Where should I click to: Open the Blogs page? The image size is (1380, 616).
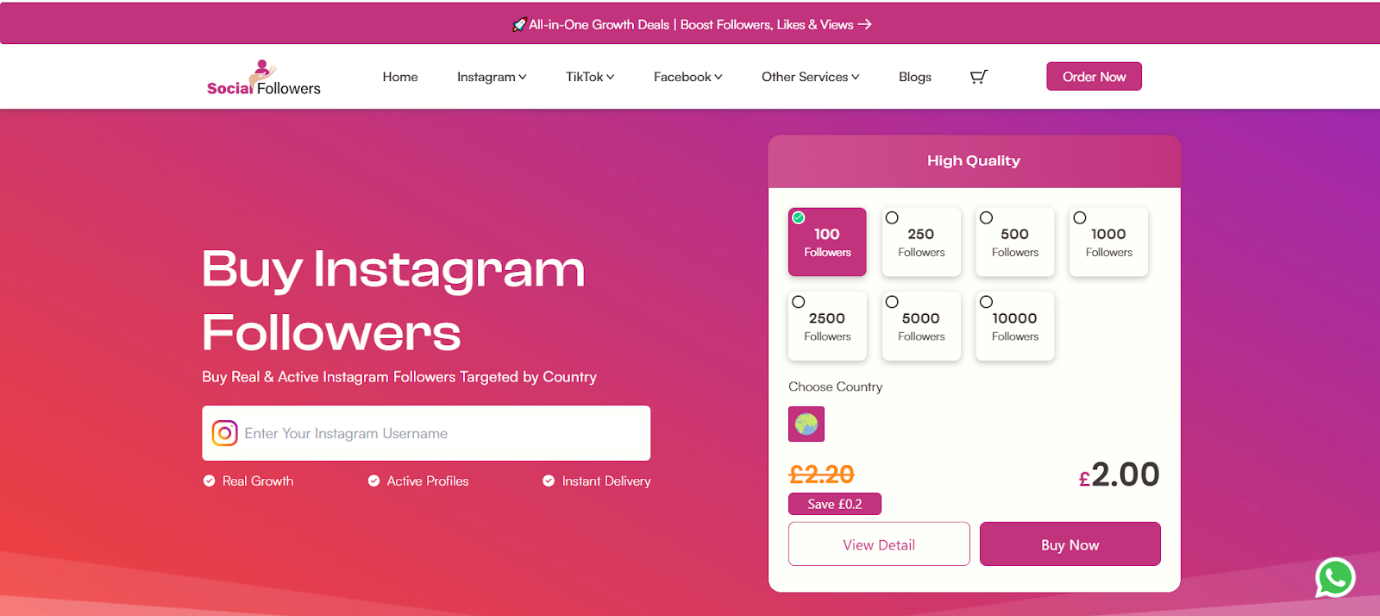tap(915, 77)
